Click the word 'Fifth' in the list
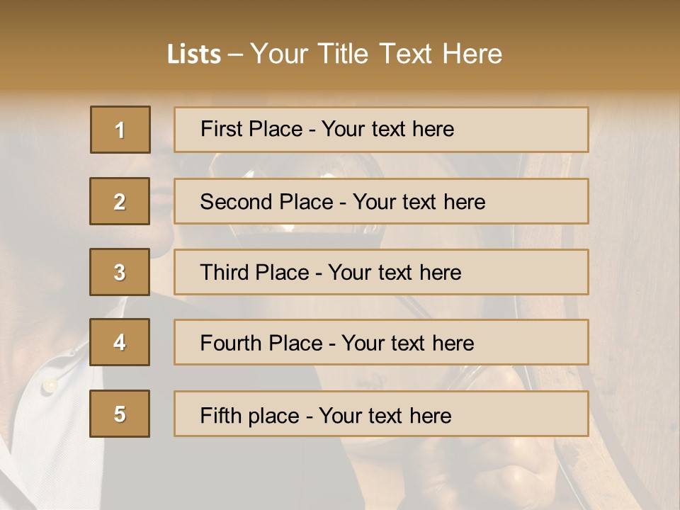The image size is (680, 510). 221,415
